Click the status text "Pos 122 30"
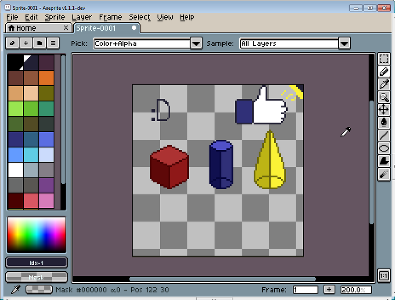 click(x=150, y=289)
